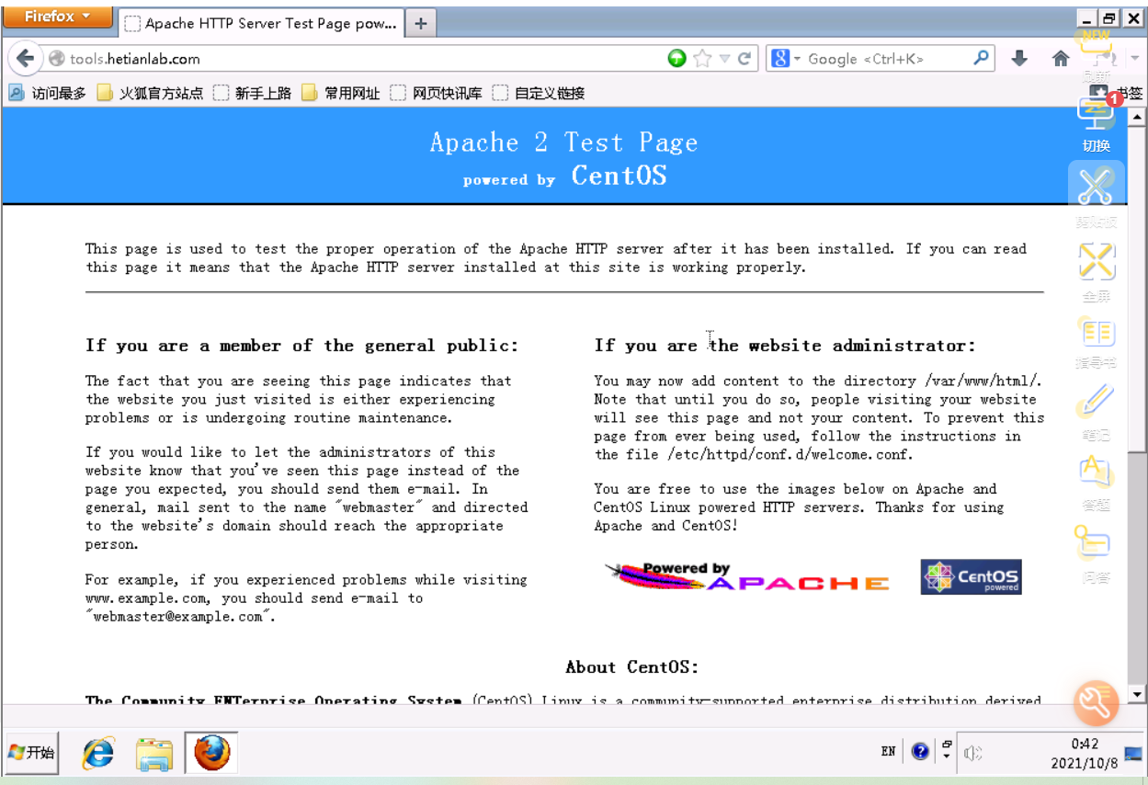Click the CentOS powered logo image
The height and width of the screenshot is (785, 1148).
coord(971,577)
